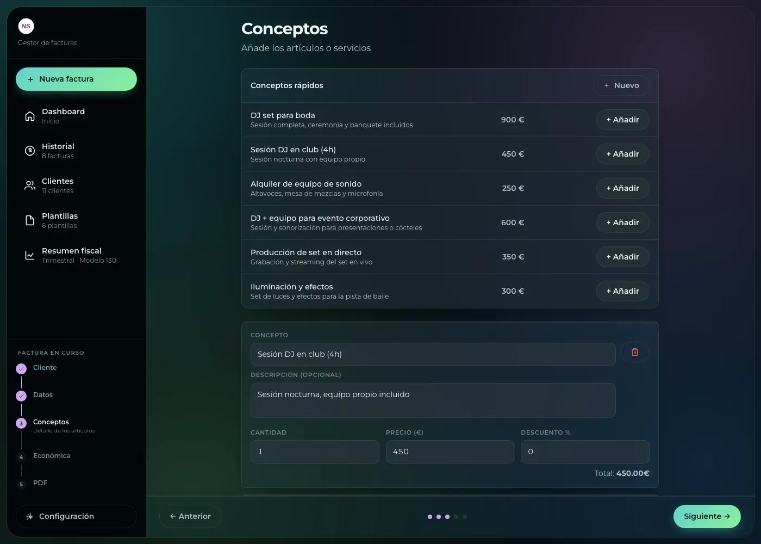The width and height of the screenshot is (761, 544).
Task: Click the Descuento % input field
Action: pyautogui.click(x=585, y=452)
